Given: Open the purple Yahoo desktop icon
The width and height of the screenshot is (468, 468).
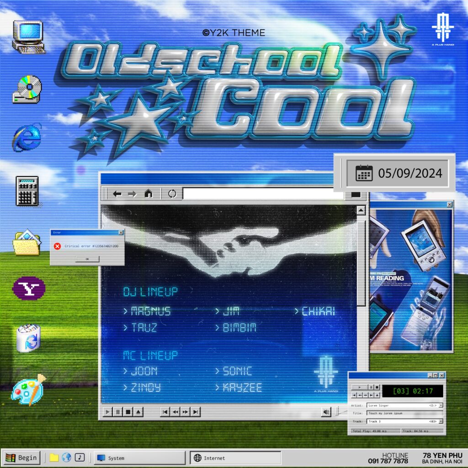Looking at the screenshot, I should click(29, 288).
